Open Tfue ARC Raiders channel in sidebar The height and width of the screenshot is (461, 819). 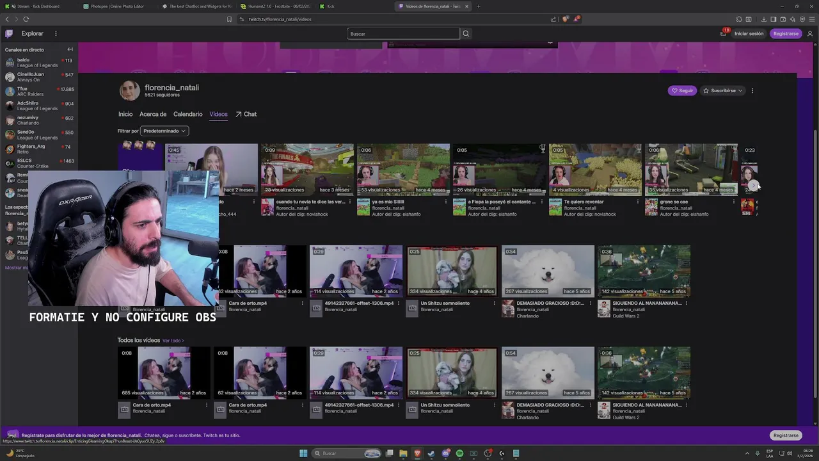coord(39,92)
